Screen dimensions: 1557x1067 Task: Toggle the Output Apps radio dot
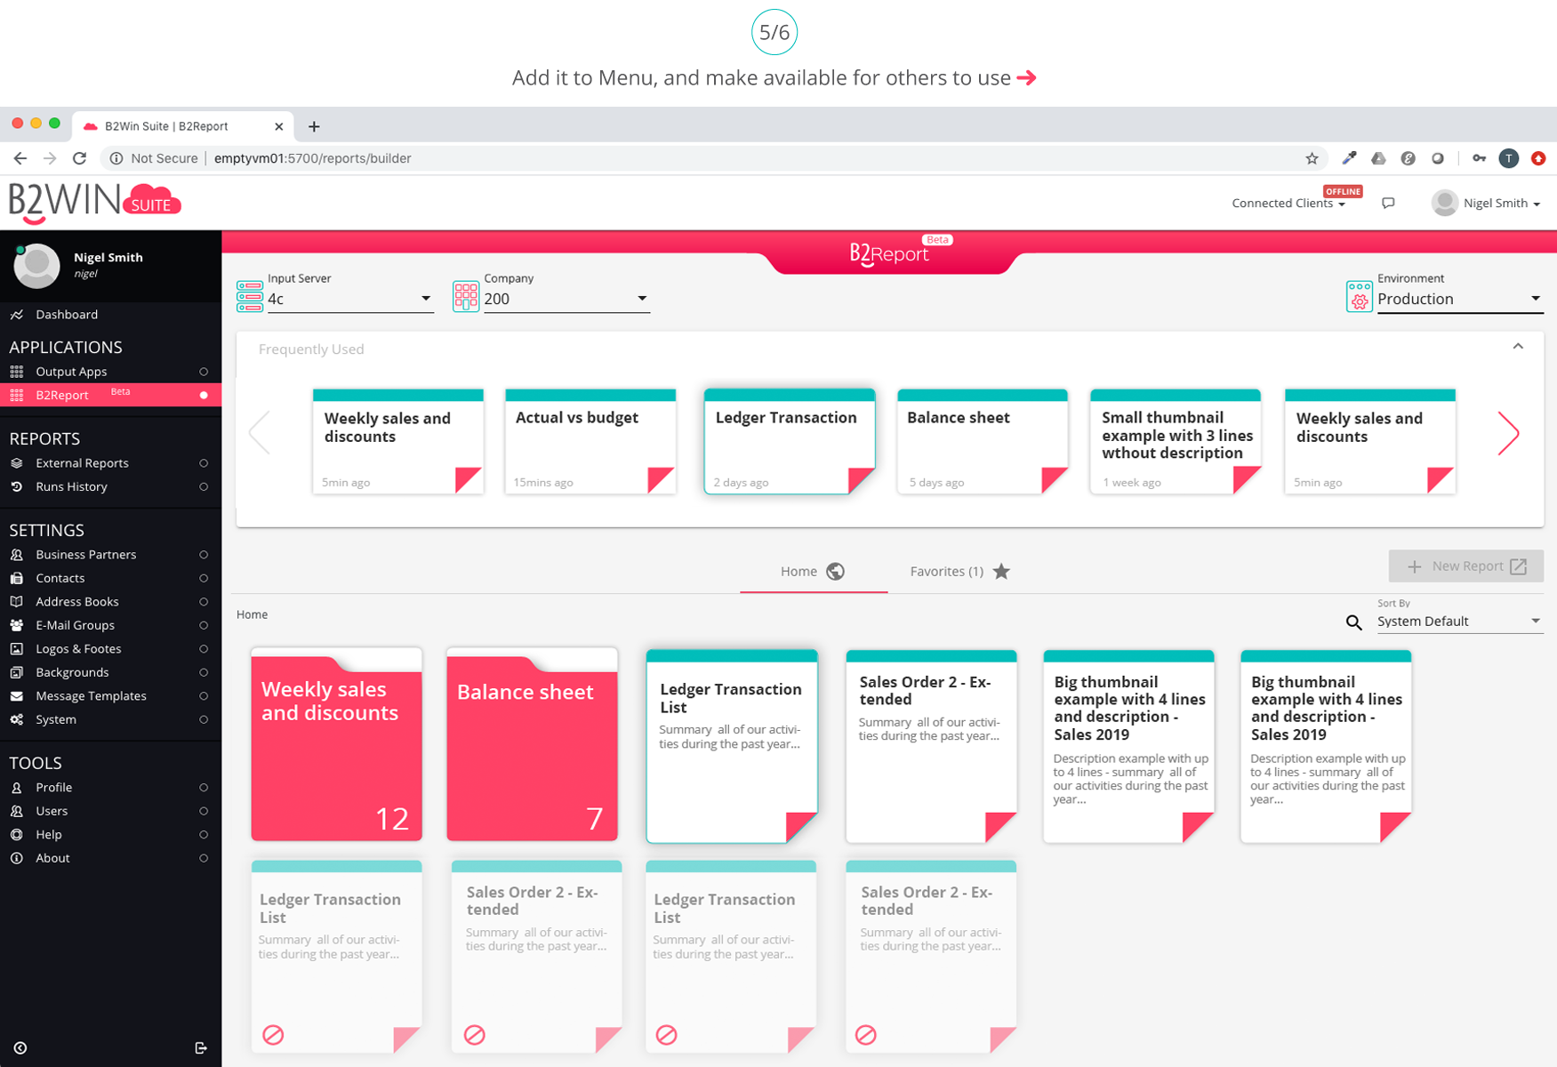(x=204, y=372)
